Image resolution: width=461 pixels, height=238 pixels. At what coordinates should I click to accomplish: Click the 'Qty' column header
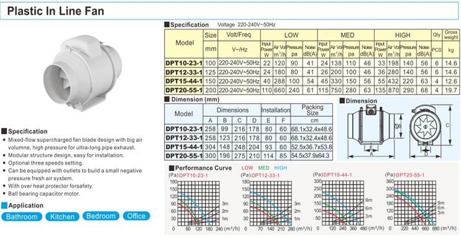pos(437,35)
